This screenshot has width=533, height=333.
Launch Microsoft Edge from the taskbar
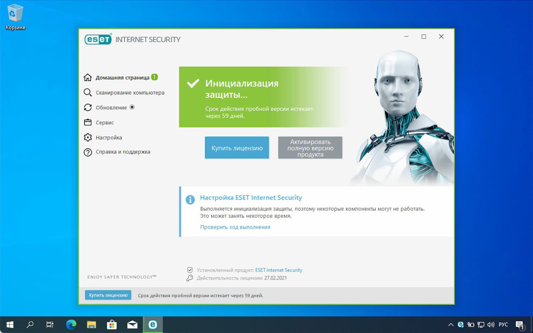click(x=71, y=324)
